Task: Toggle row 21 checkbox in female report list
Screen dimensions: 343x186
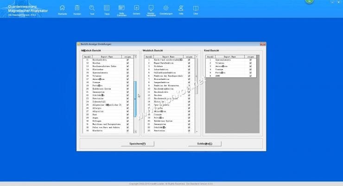Action: click(189, 124)
